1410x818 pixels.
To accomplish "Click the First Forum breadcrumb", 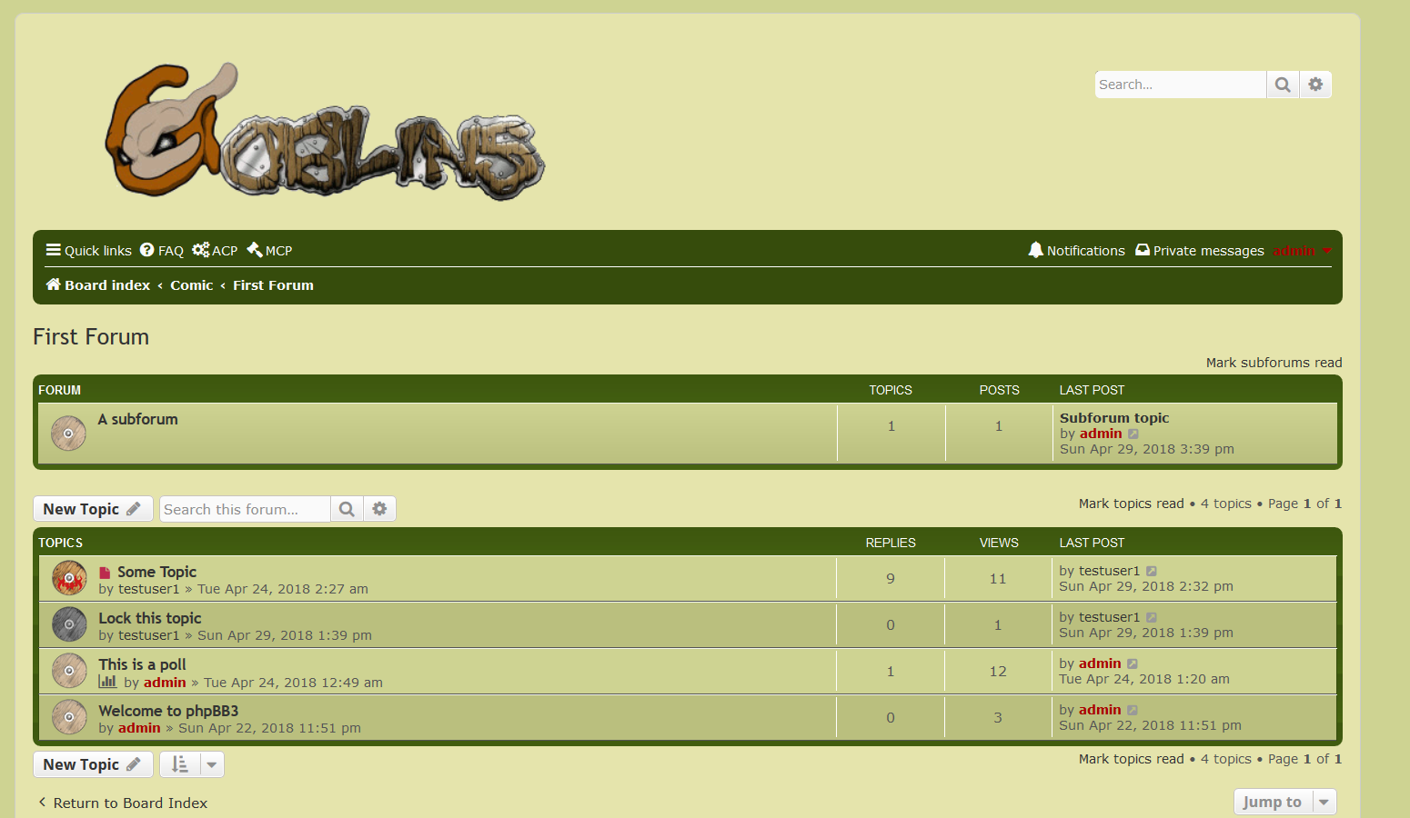I will pos(273,285).
